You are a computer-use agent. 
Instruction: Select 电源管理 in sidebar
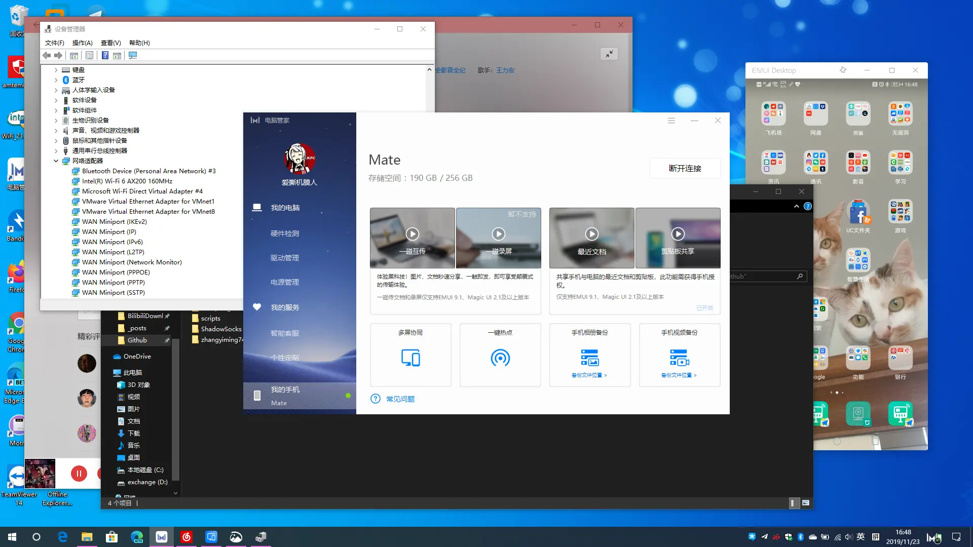click(285, 282)
